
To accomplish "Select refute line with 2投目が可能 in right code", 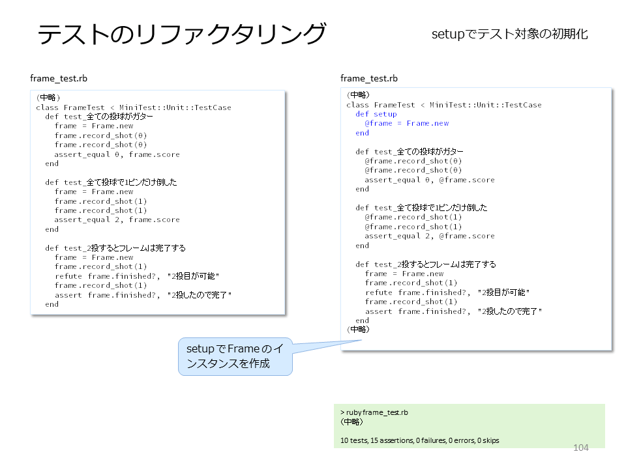I will (x=447, y=292).
